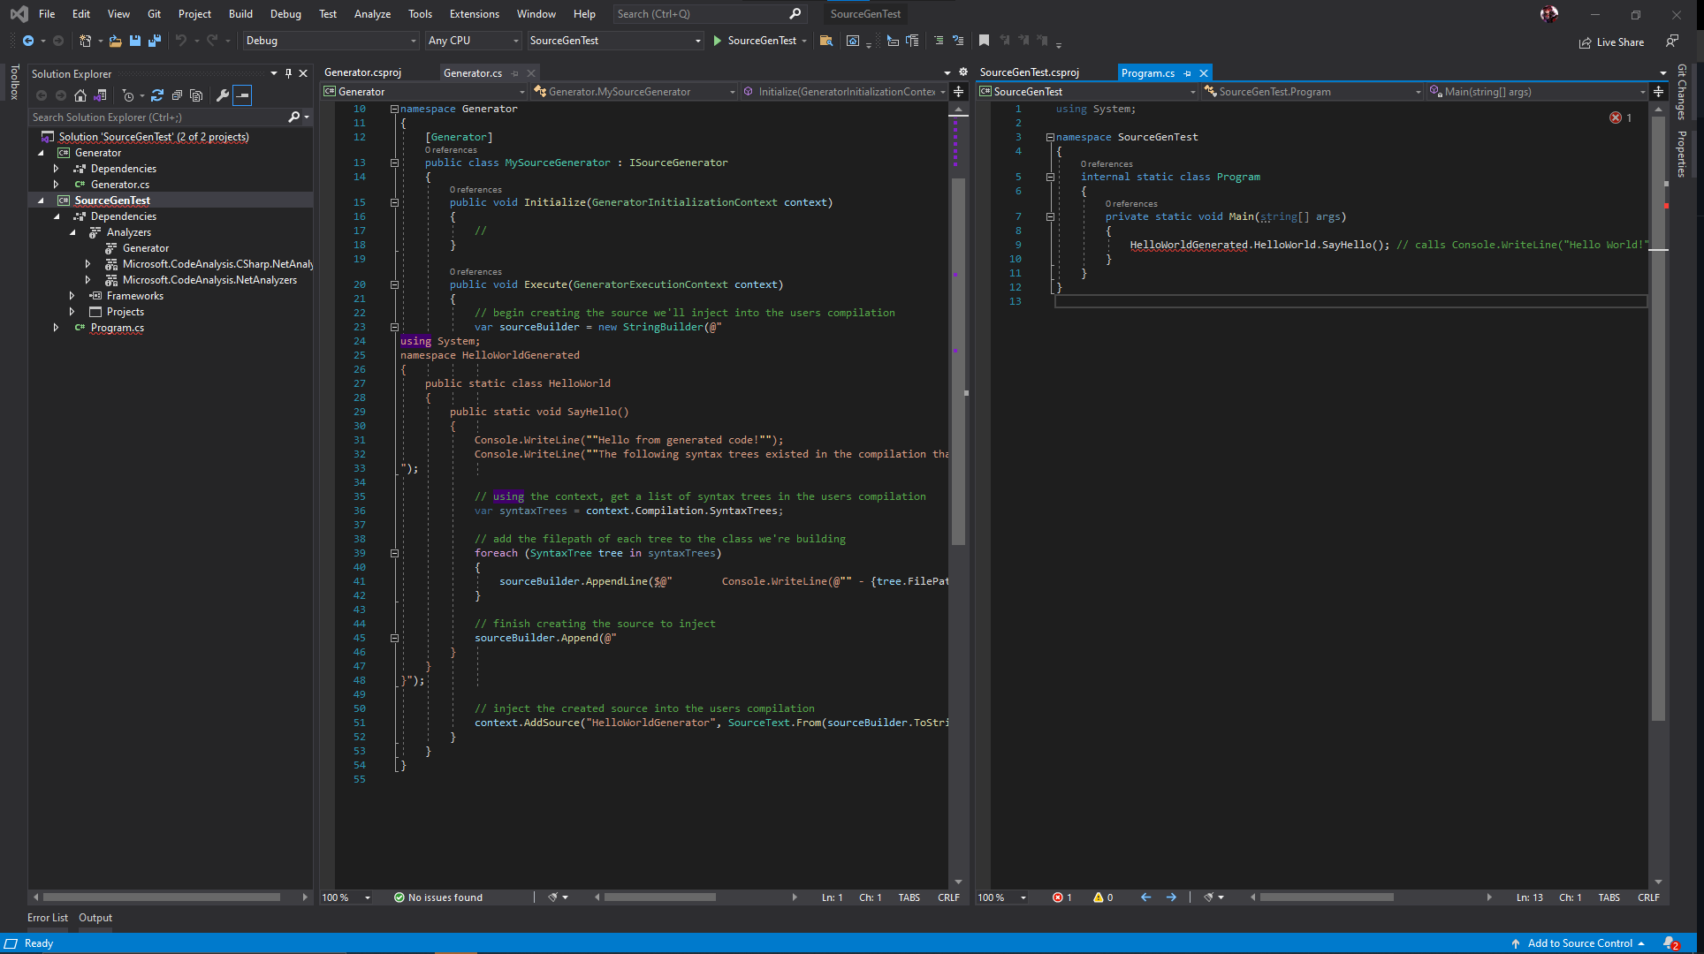Open the Generator project scope dropdown in left editor
This screenshot has width=1704, height=954.
424,92
